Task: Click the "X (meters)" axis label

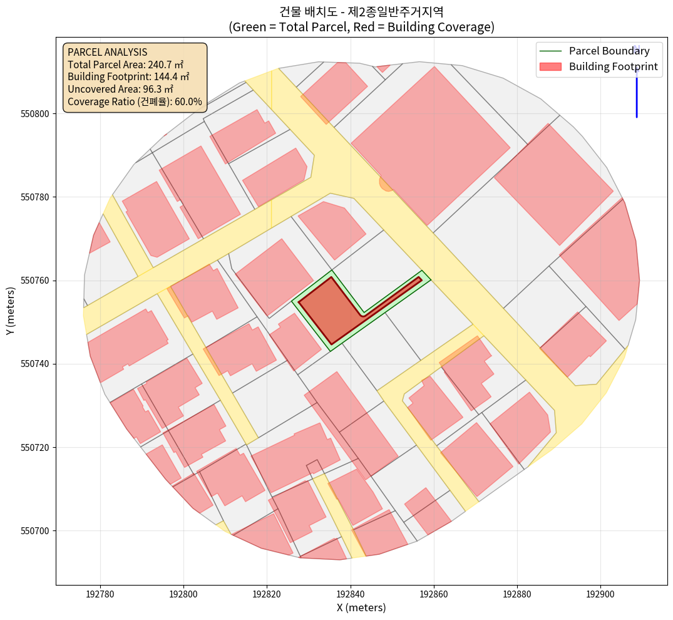Action: click(x=361, y=607)
